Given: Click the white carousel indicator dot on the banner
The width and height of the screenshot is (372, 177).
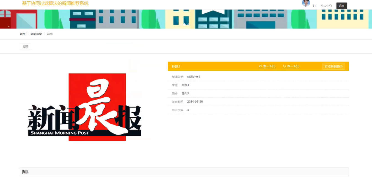Looking at the screenshot, I should (x=185, y=24).
